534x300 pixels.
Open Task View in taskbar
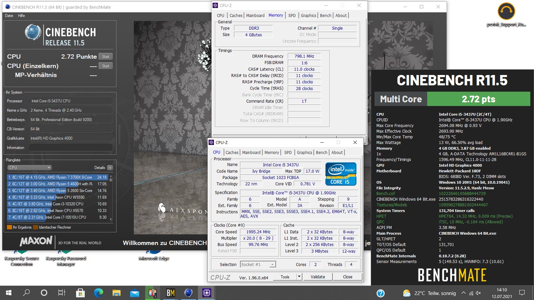pos(62,293)
